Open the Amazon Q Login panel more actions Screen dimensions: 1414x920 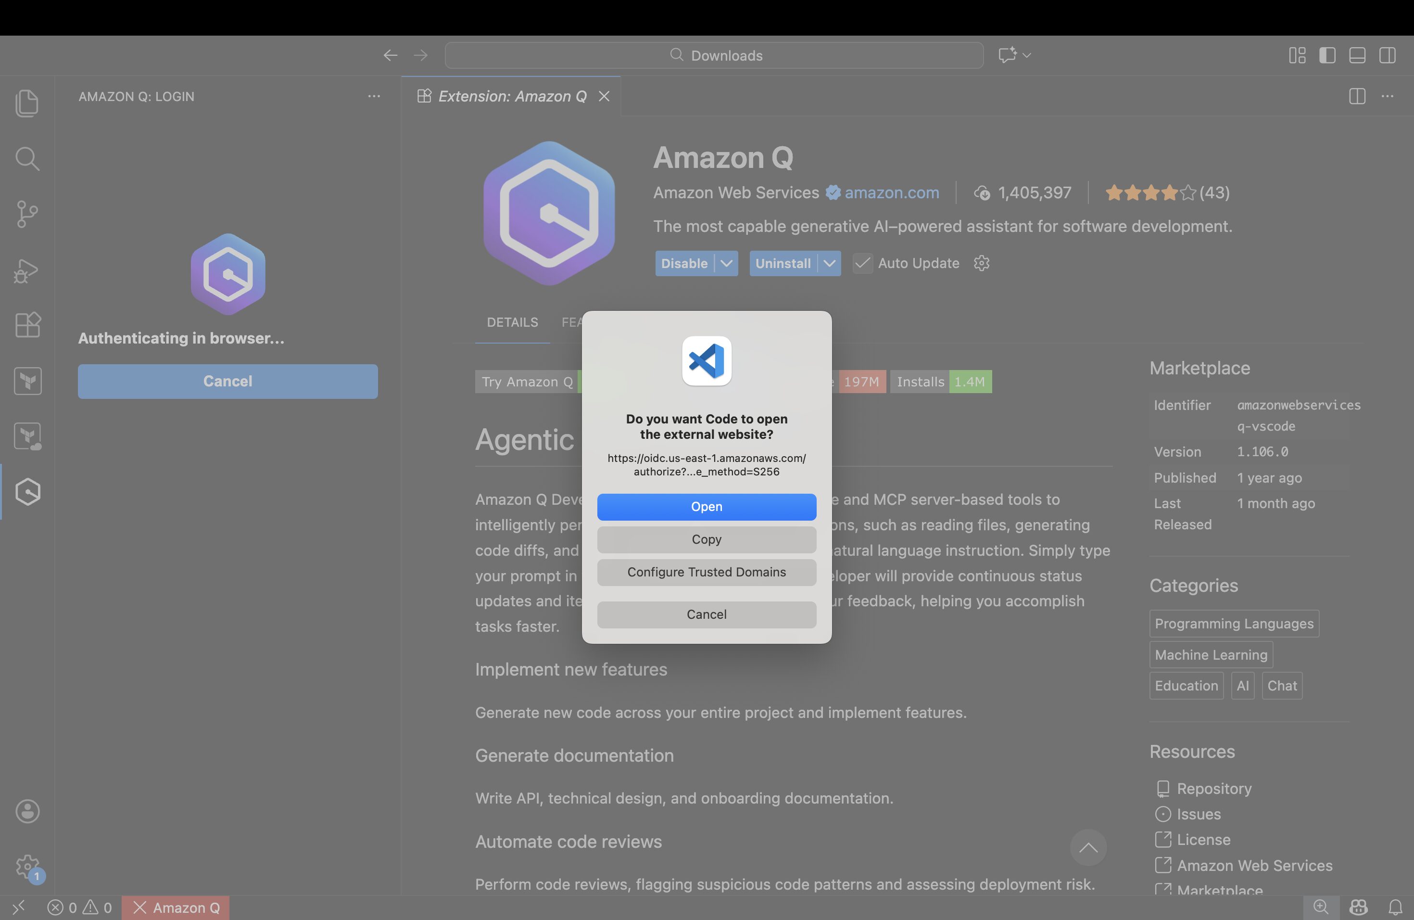click(x=374, y=96)
